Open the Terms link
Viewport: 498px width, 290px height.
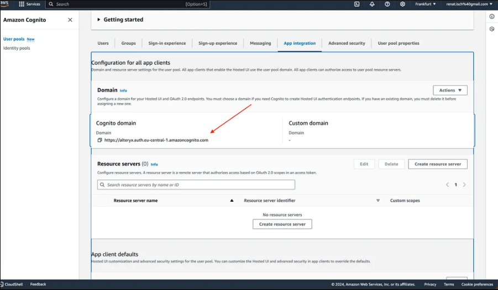[449, 284]
